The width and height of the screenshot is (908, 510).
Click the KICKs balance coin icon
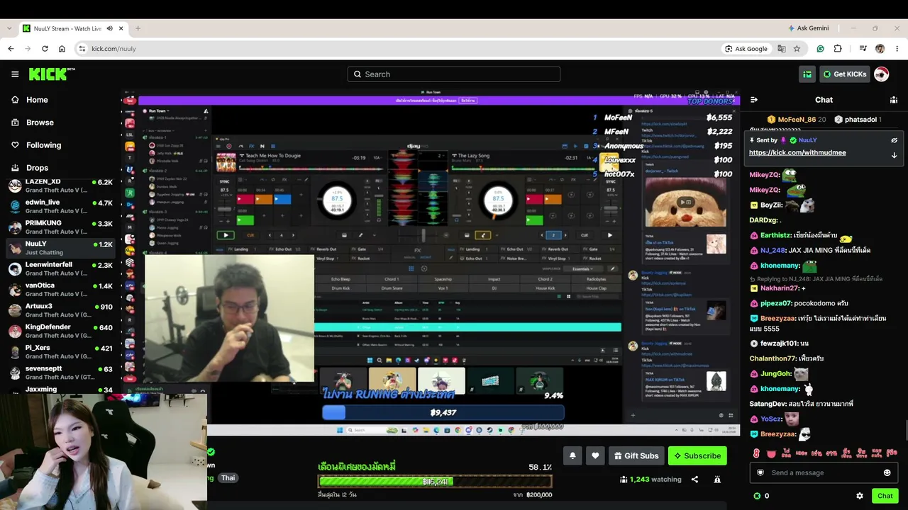(757, 496)
